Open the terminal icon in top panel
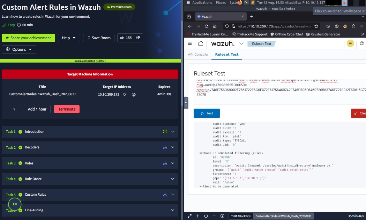The height and width of the screenshot is (220, 366). [x=246, y=2]
